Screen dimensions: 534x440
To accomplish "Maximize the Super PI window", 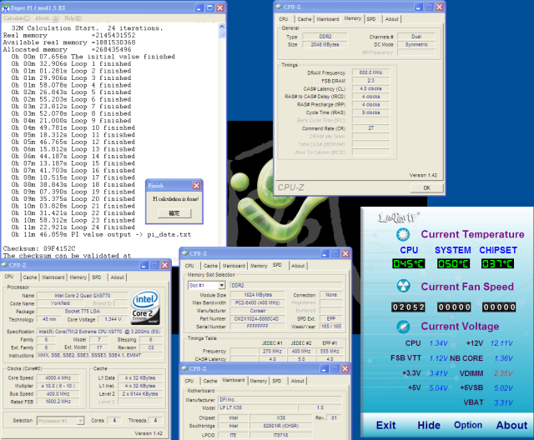I will (x=209, y=7).
